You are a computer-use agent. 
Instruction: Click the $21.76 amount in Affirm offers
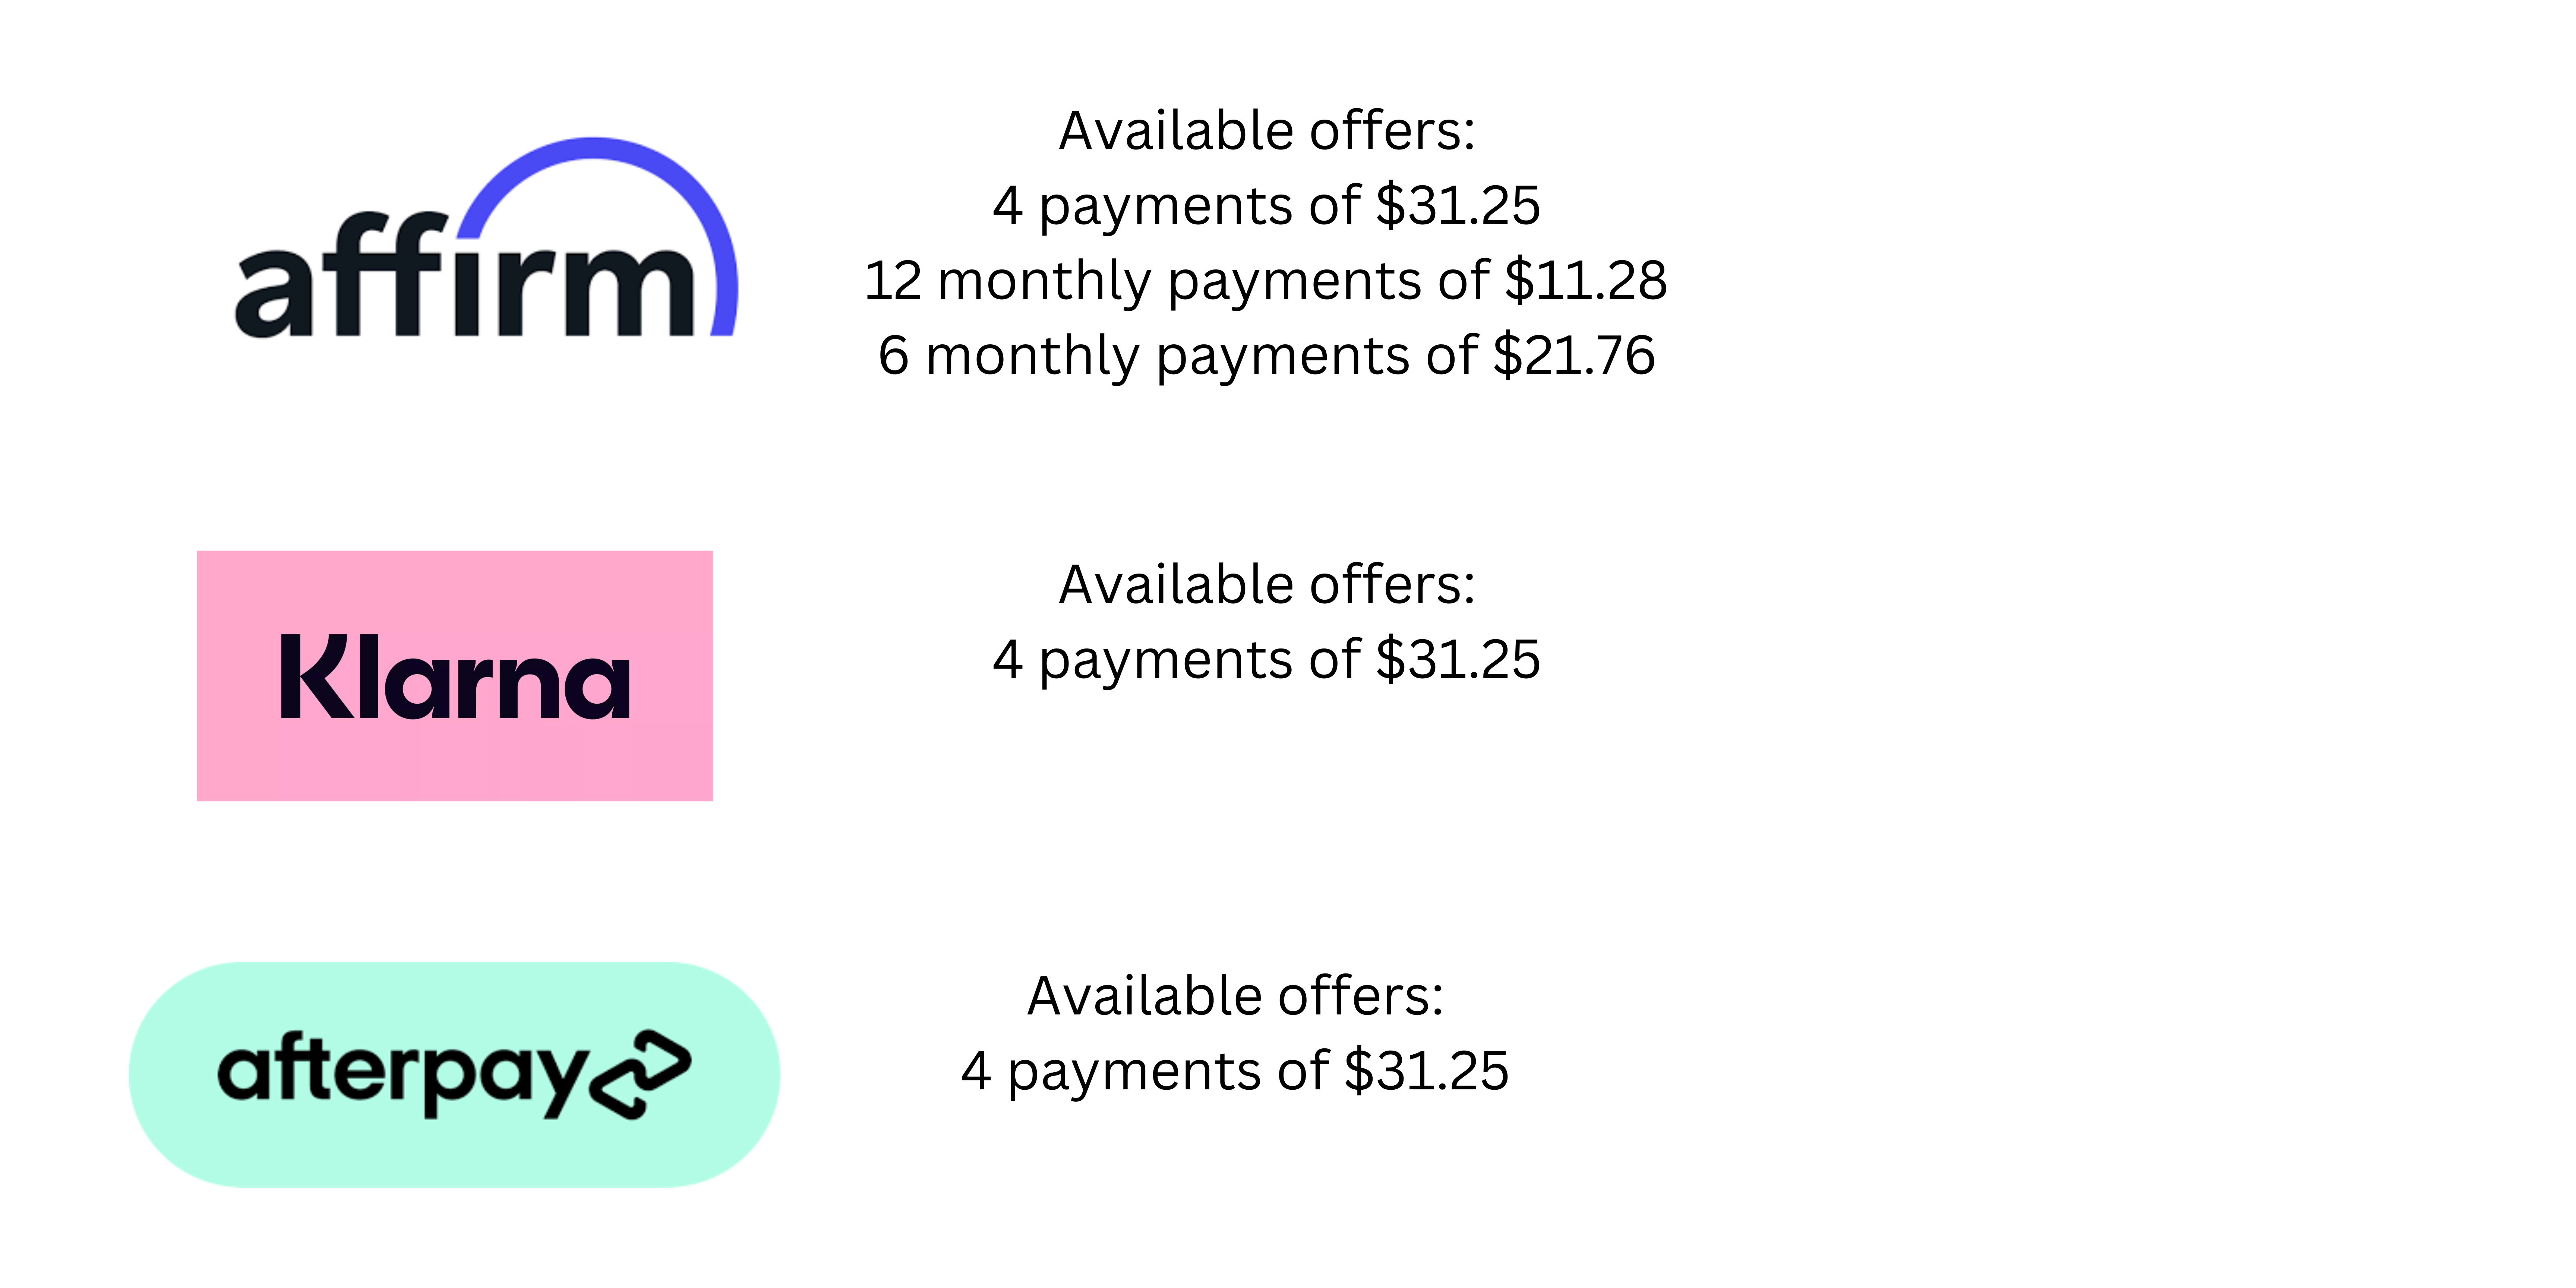click(x=1574, y=355)
